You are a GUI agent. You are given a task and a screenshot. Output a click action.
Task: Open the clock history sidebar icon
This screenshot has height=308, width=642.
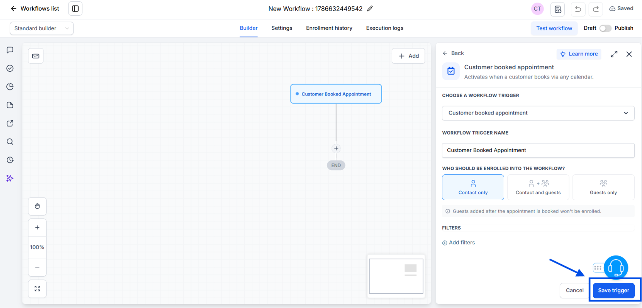tap(10, 160)
